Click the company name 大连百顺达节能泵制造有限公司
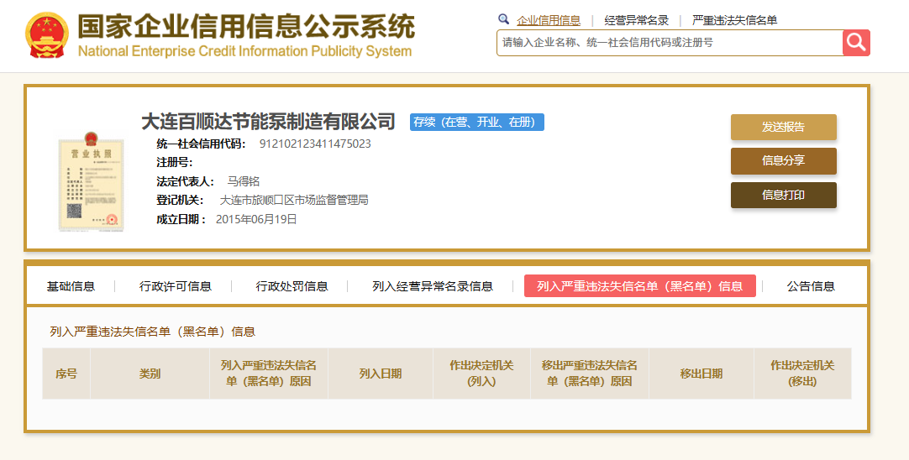Screen dimensions: 909x460 tap(268, 122)
